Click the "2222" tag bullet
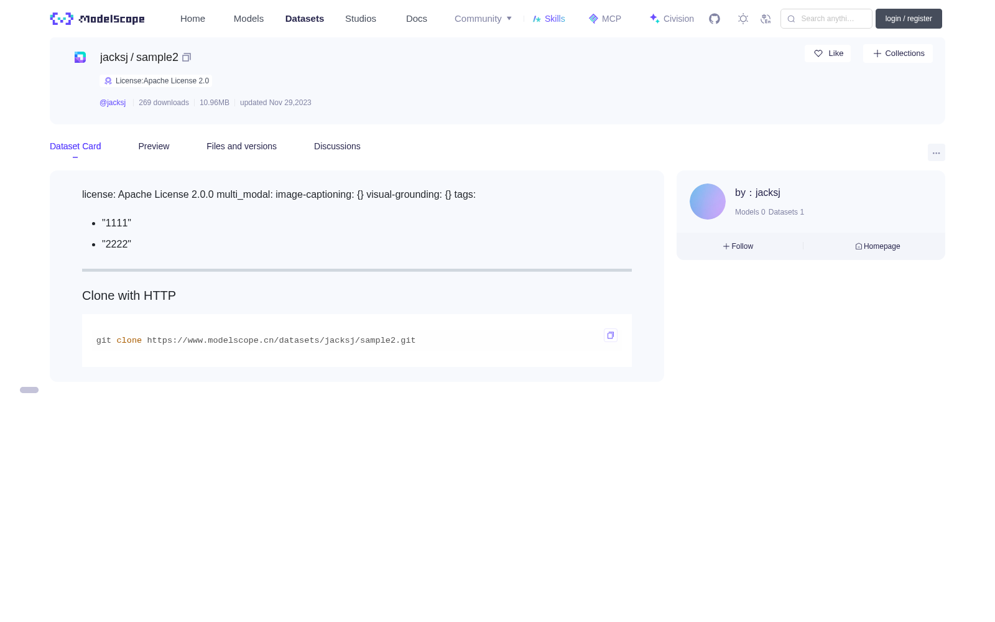 click(x=116, y=244)
